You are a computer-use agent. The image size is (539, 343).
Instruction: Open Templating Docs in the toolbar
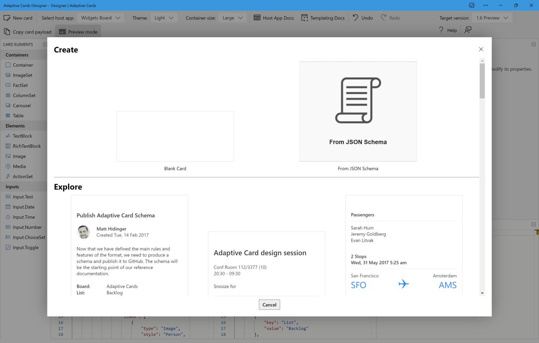322,18
